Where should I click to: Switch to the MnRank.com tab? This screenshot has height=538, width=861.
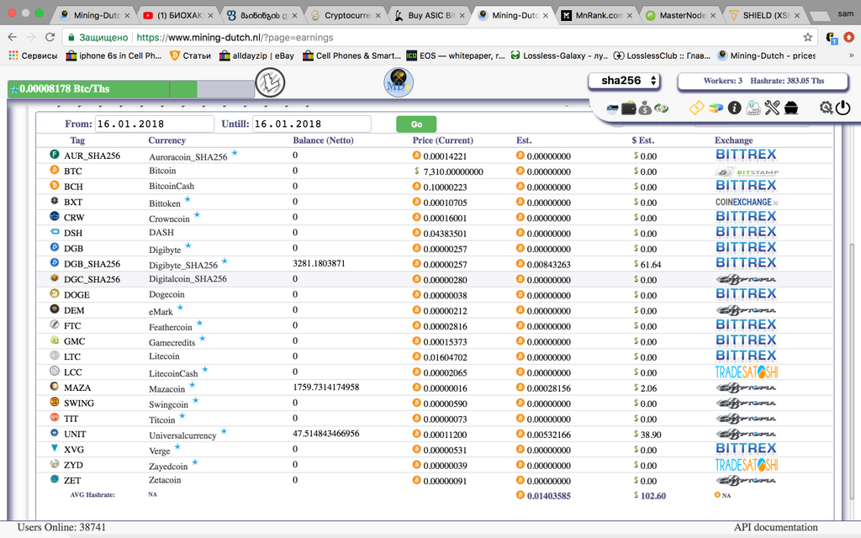pyautogui.click(x=597, y=15)
